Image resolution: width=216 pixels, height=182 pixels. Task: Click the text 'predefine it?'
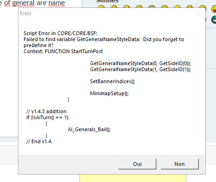coord(38,45)
